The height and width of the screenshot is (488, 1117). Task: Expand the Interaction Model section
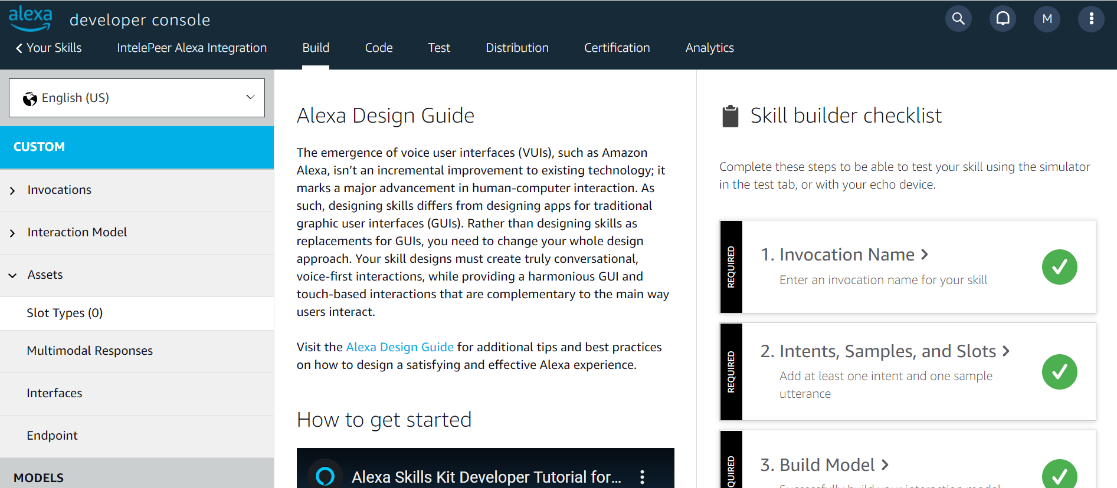(137, 233)
